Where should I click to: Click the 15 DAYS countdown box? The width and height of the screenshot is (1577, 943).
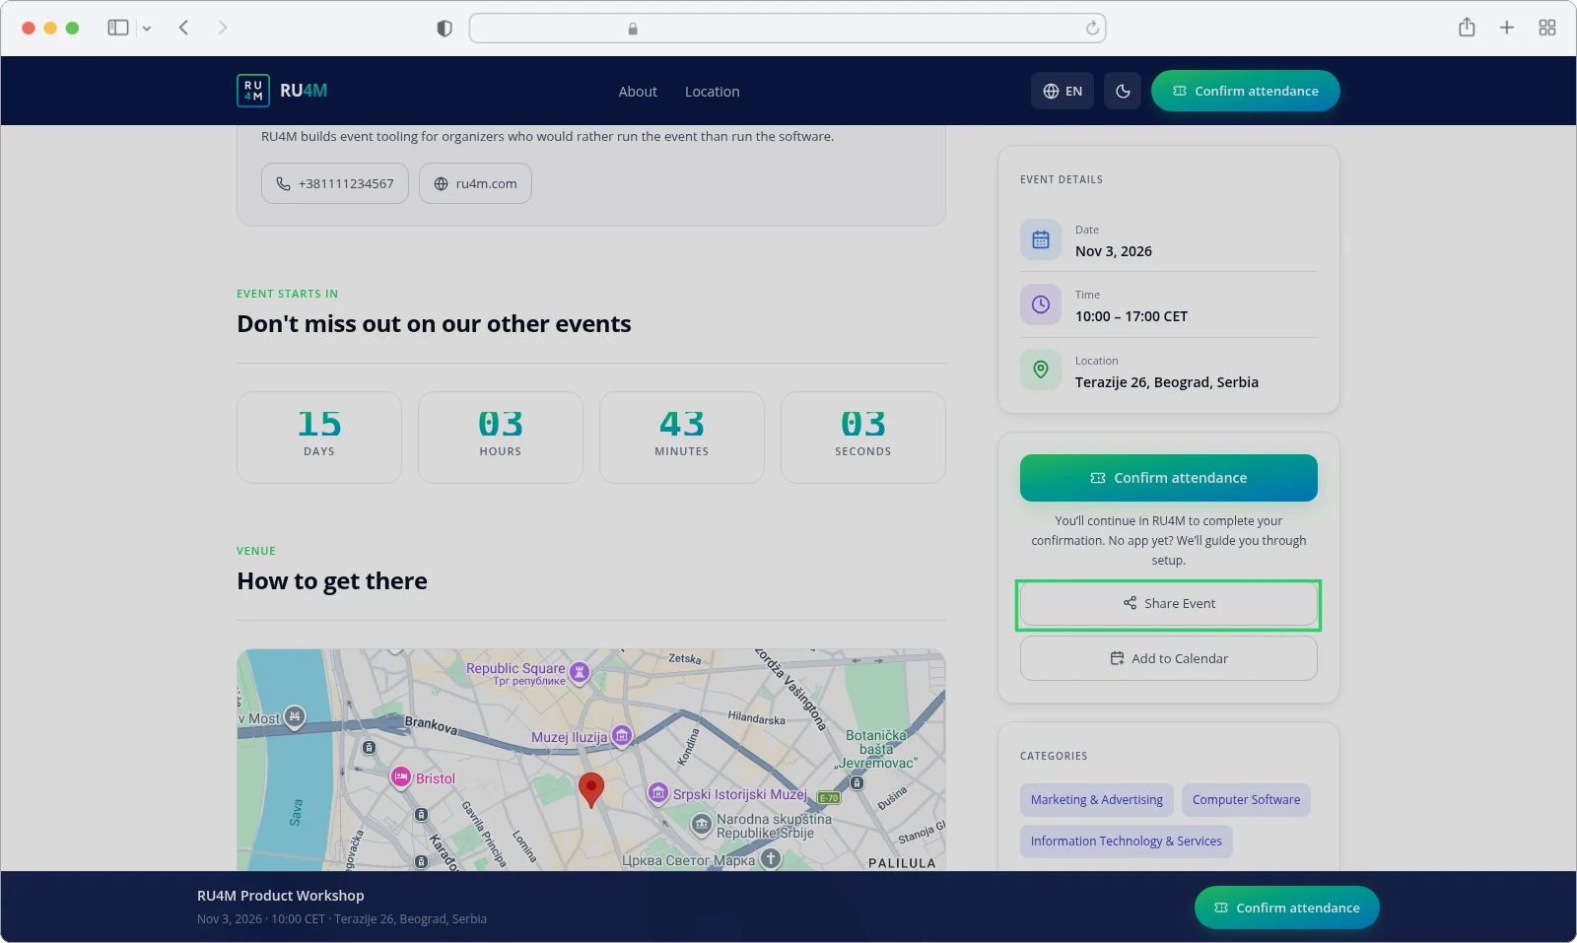coord(319,438)
